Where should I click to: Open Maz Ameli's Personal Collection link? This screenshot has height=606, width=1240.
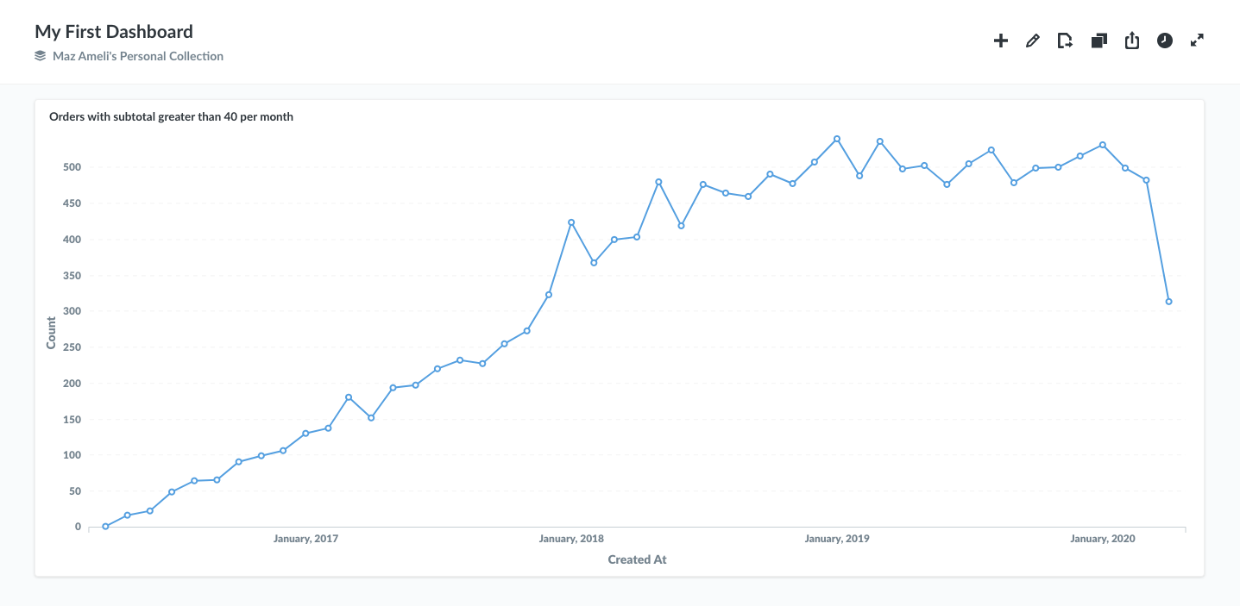tap(138, 56)
